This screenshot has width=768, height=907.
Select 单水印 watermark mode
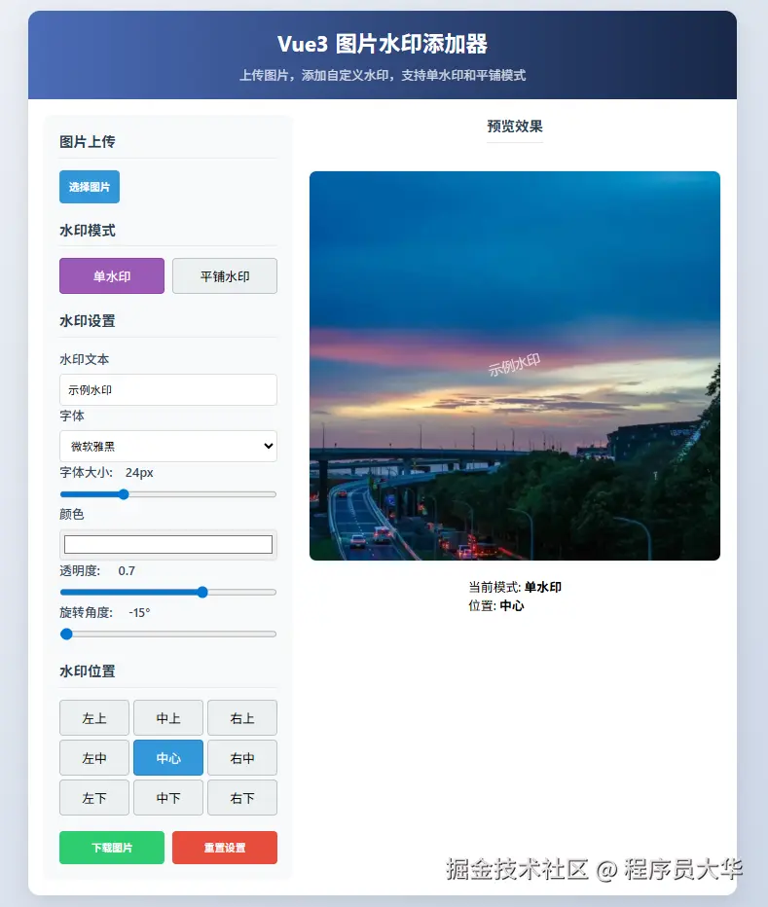(x=112, y=276)
